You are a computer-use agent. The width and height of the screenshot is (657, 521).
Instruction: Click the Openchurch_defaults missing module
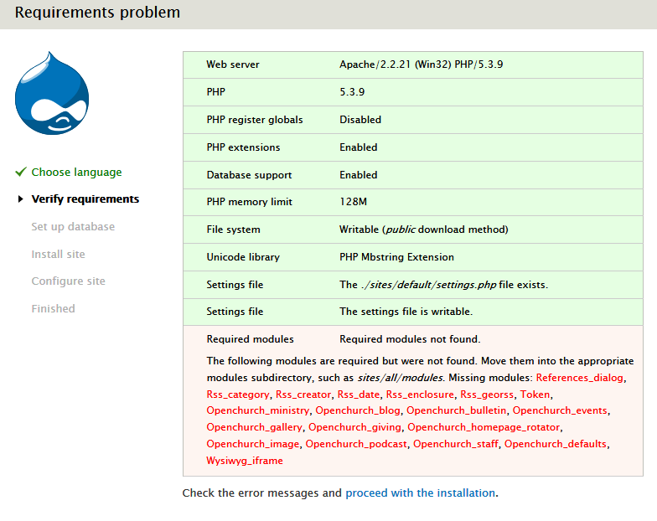coord(556,444)
